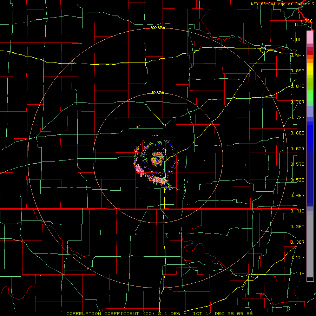
Task: Click the Correlation Coefficient caption at bottom
Action: pos(159,314)
